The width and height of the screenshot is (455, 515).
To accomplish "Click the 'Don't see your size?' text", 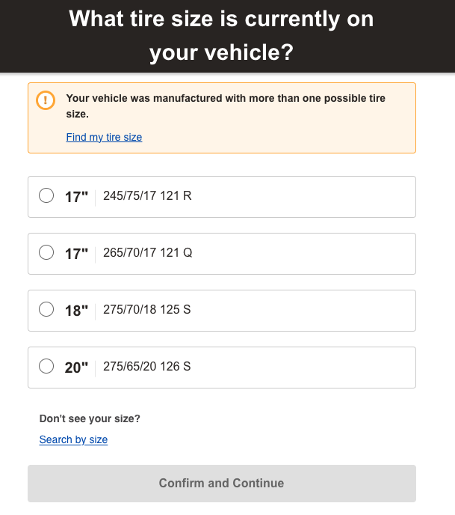I will 90,418.
